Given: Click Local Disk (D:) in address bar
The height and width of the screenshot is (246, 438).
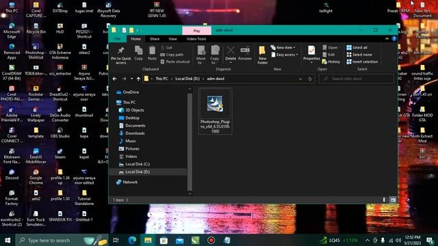Looking at the screenshot, I should (188, 79).
